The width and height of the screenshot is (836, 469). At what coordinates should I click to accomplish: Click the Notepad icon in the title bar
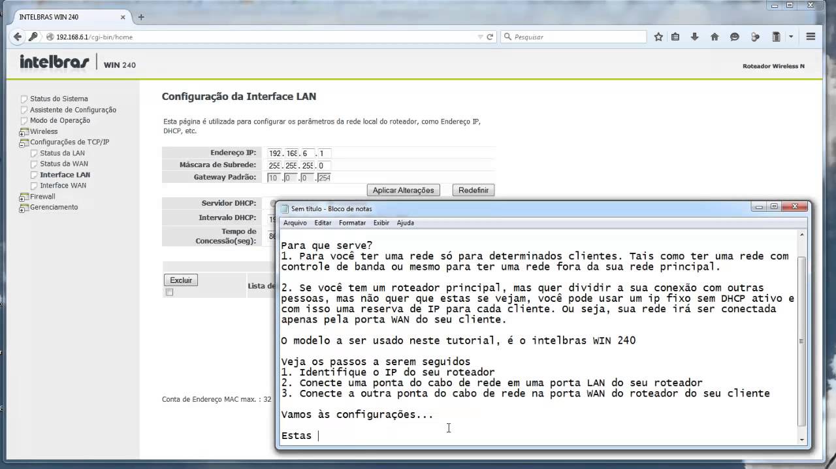pyautogui.click(x=285, y=209)
